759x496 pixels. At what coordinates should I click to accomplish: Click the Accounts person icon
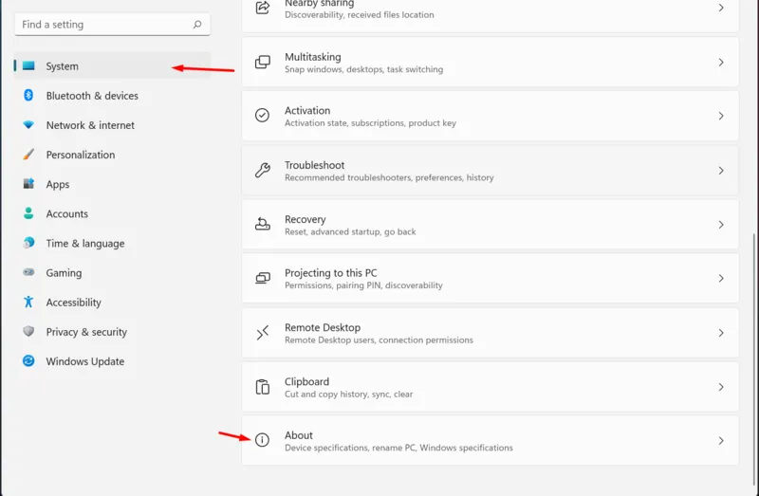tap(28, 213)
